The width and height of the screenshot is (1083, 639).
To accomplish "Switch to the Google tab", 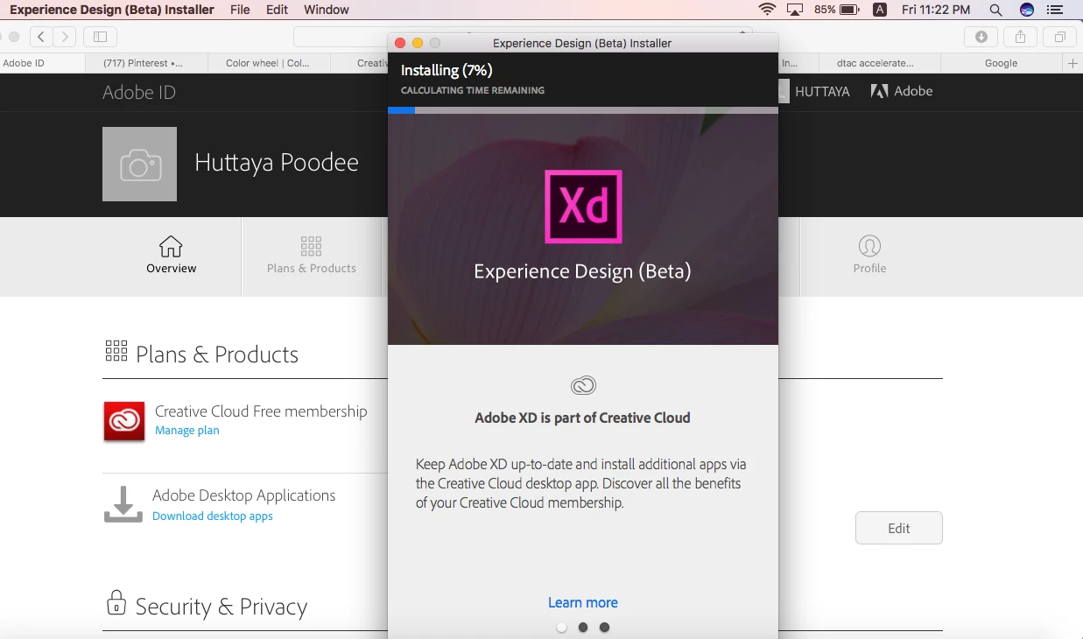I will [x=1002, y=63].
